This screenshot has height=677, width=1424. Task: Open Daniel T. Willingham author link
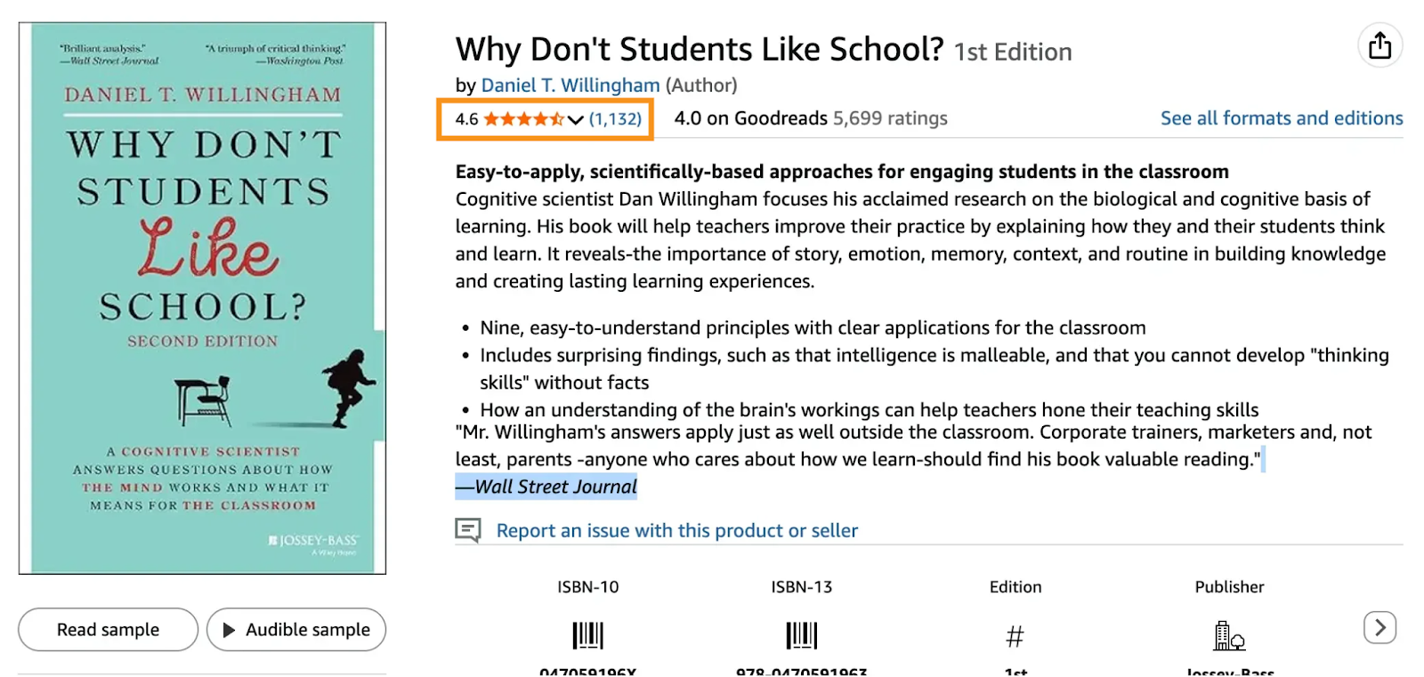click(570, 85)
